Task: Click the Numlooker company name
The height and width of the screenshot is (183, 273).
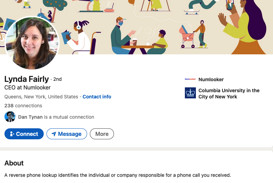Action: point(211,79)
